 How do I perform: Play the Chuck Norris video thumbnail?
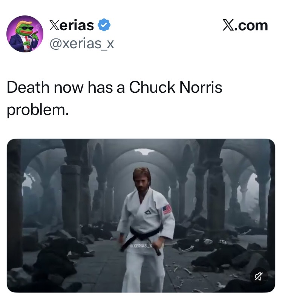(141, 216)
